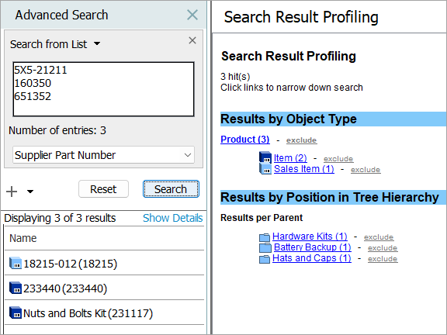Click the Reset button
Screen dimensions: 447x335
click(x=103, y=189)
